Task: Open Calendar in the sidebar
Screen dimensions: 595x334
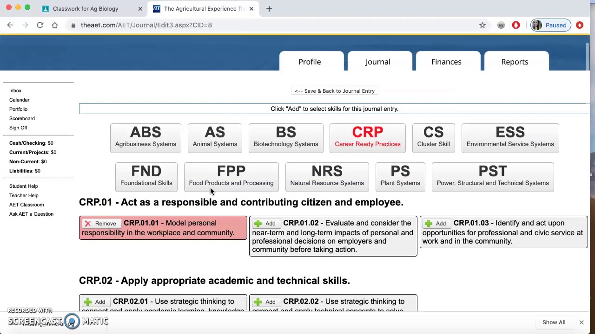Action: 19,100
